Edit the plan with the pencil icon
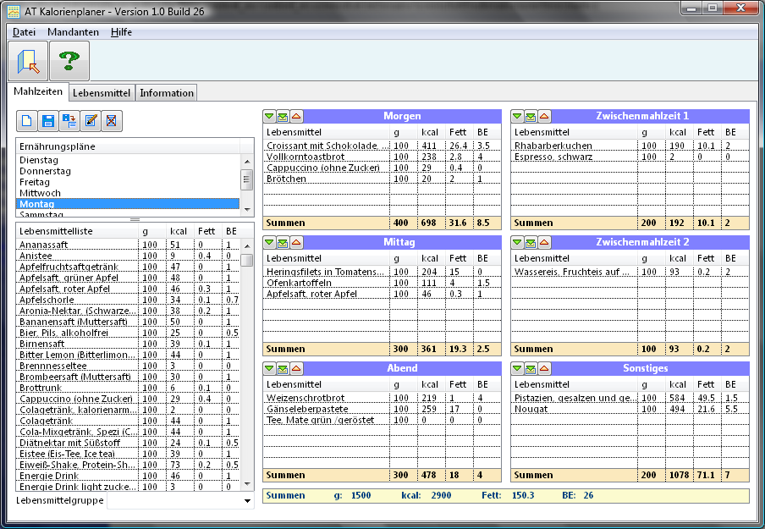This screenshot has width=765, height=529. pyautogui.click(x=90, y=121)
